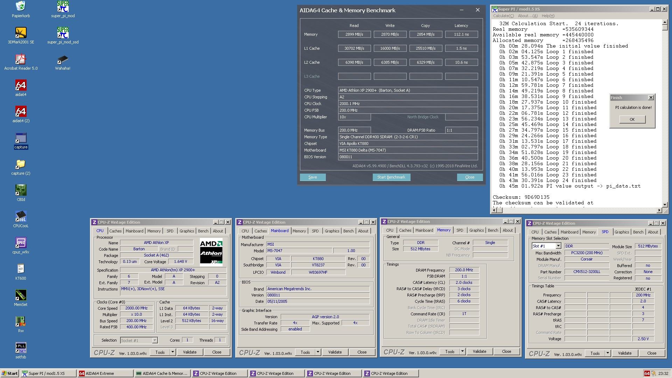
Task: Click the DRAM Frequency 200.0 MHz value
Action: pyautogui.click(x=464, y=270)
